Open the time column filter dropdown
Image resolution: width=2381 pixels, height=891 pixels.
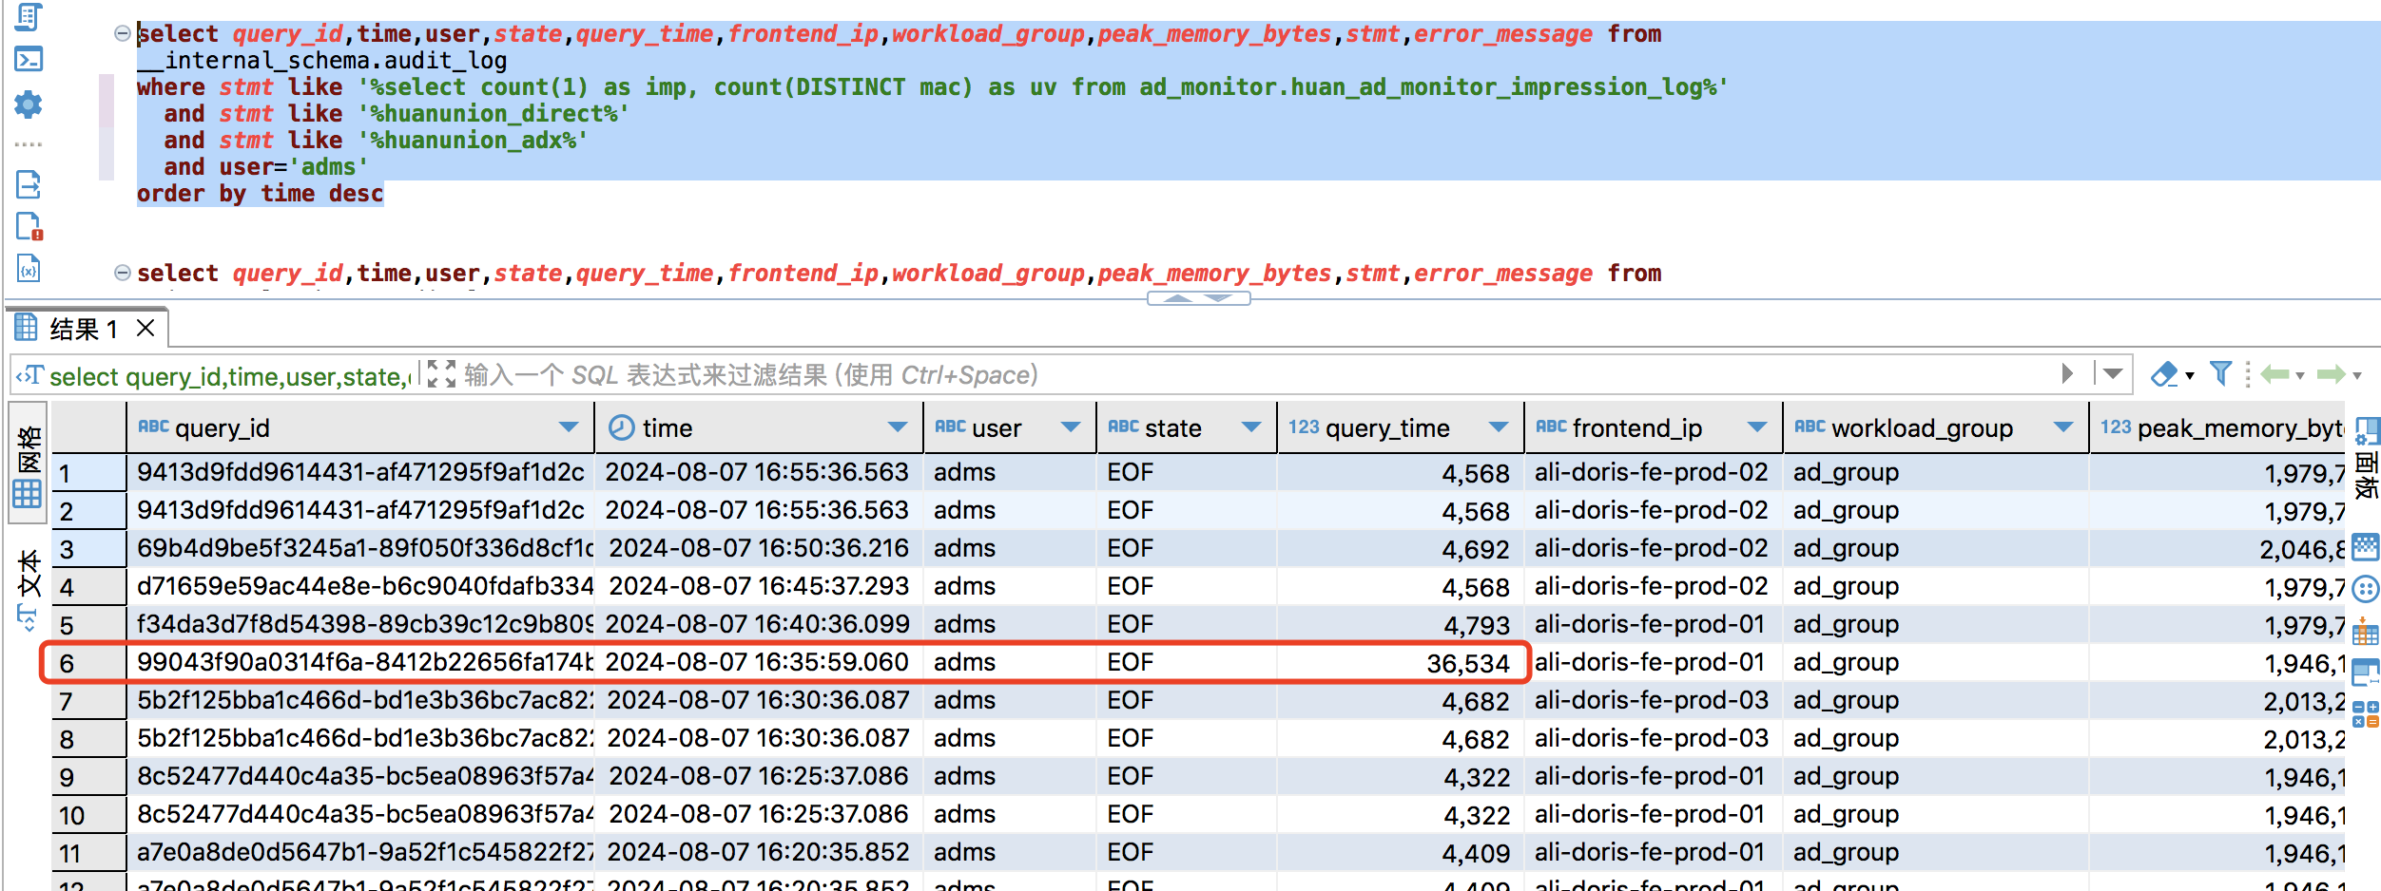pos(897,427)
